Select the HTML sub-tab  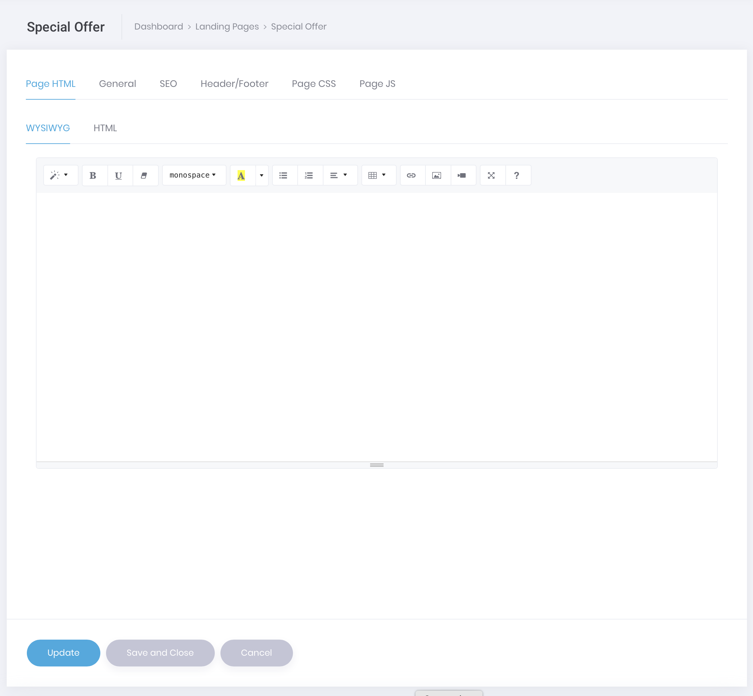point(105,128)
